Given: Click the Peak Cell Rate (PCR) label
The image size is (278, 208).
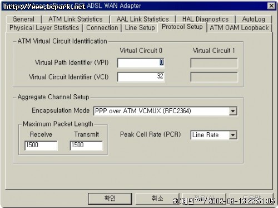Looking at the screenshot, I should pos(150,134).
